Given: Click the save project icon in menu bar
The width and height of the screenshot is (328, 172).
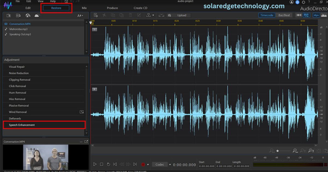Looking at the screenshot, I should point(66,1).
